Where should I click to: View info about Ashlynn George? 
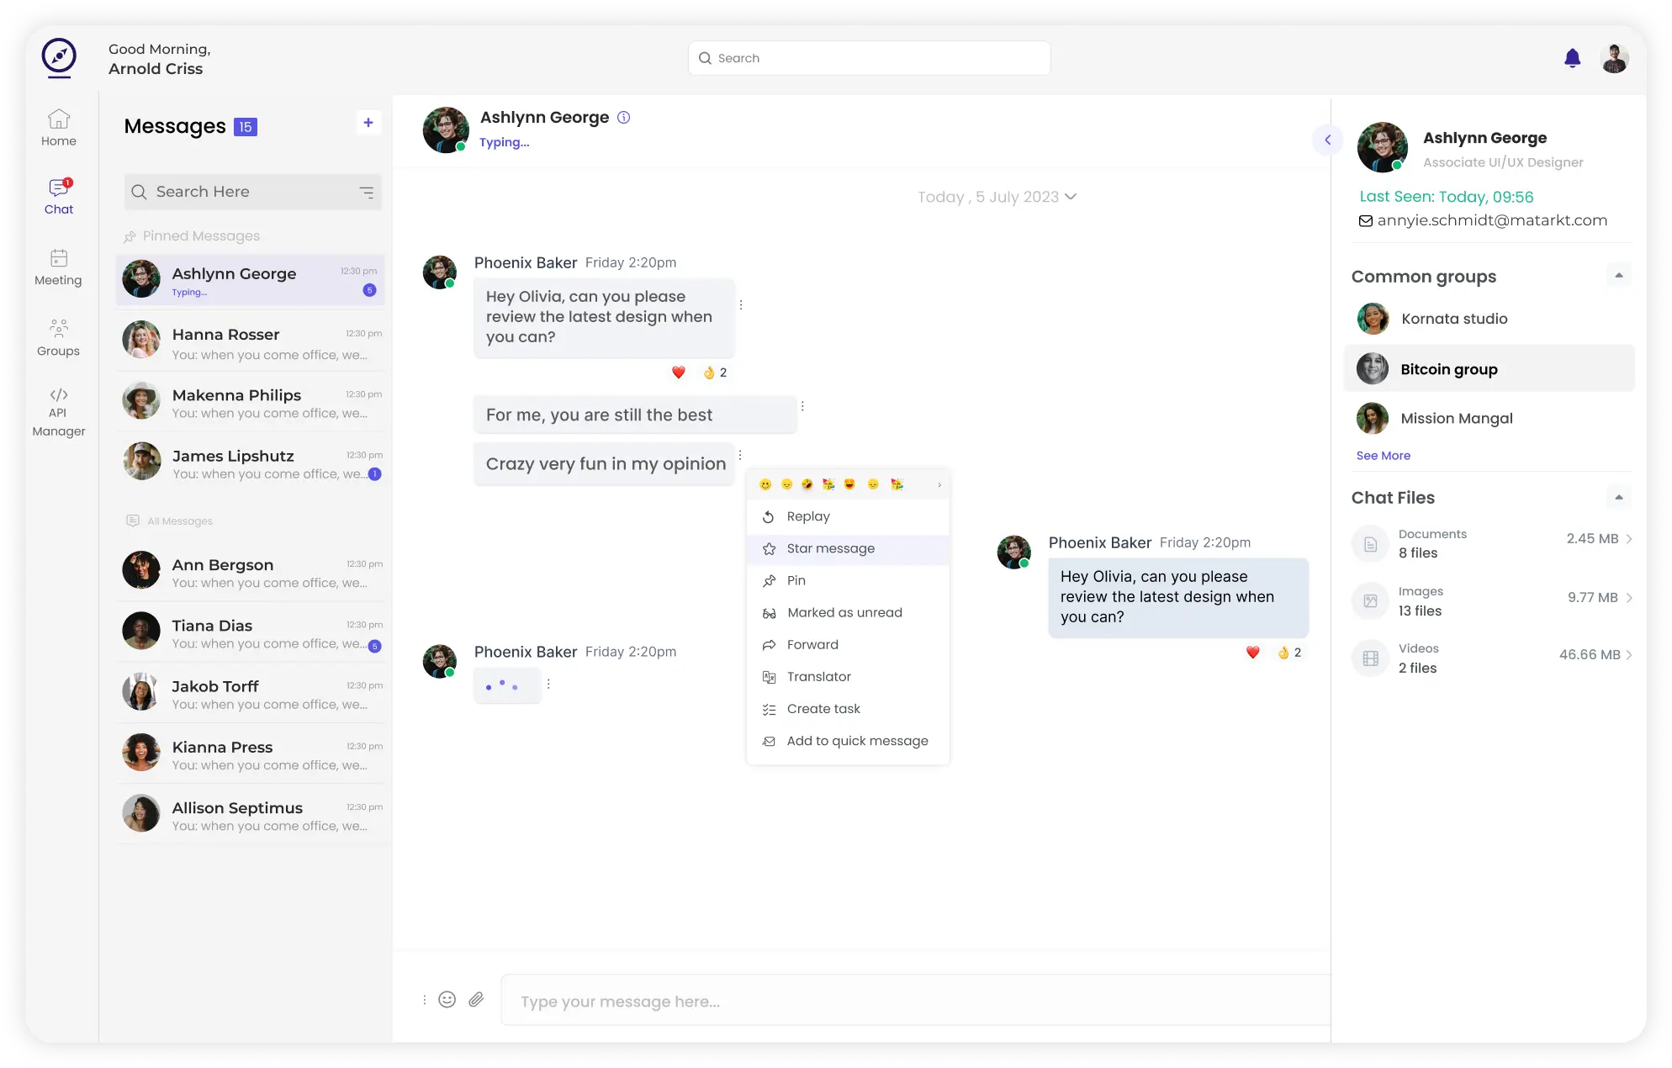623,117
